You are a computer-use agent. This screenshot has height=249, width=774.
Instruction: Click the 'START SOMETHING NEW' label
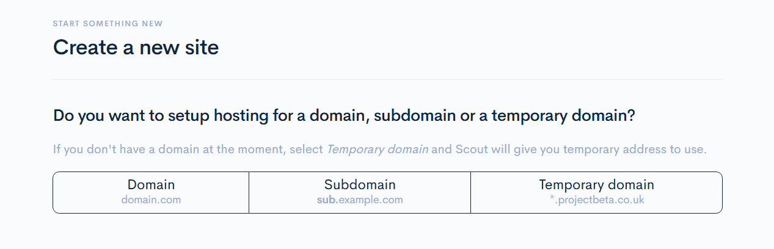pyautogui.click(x=108, y=24)
